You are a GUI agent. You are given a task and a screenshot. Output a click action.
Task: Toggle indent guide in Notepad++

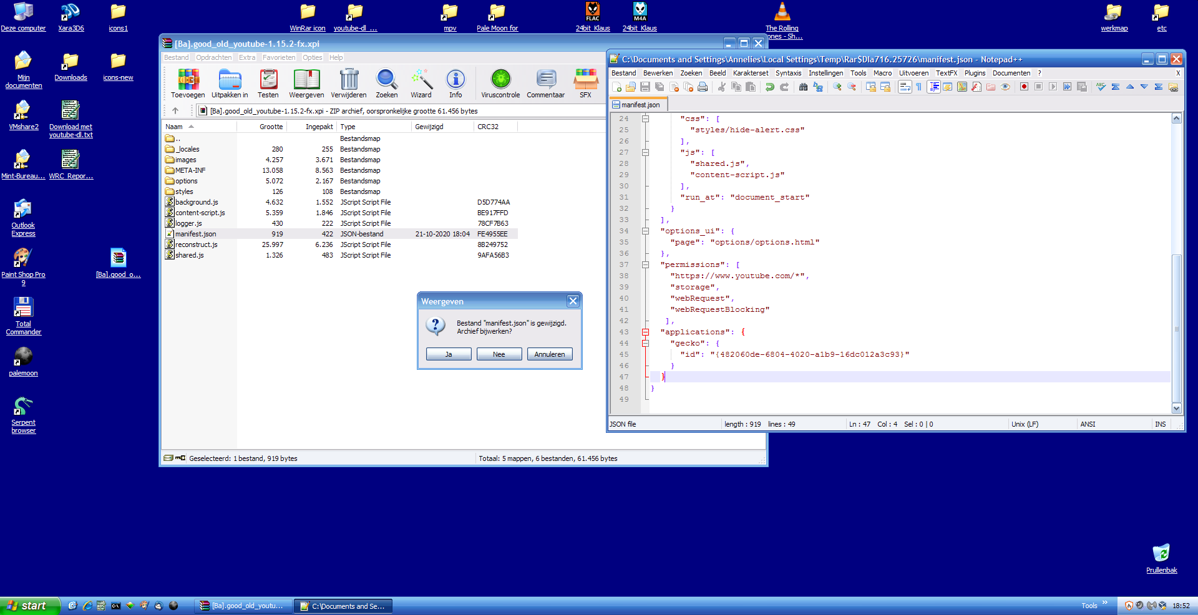pyautogui.click(x=933, y=87)
